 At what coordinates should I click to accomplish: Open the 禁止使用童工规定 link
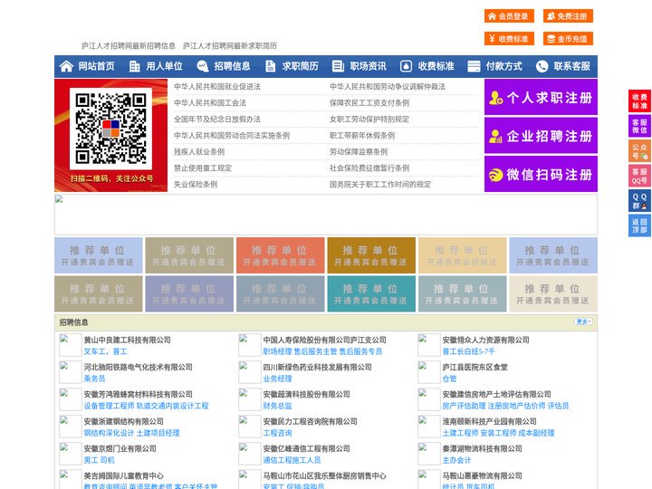click(x=203, y=168)
